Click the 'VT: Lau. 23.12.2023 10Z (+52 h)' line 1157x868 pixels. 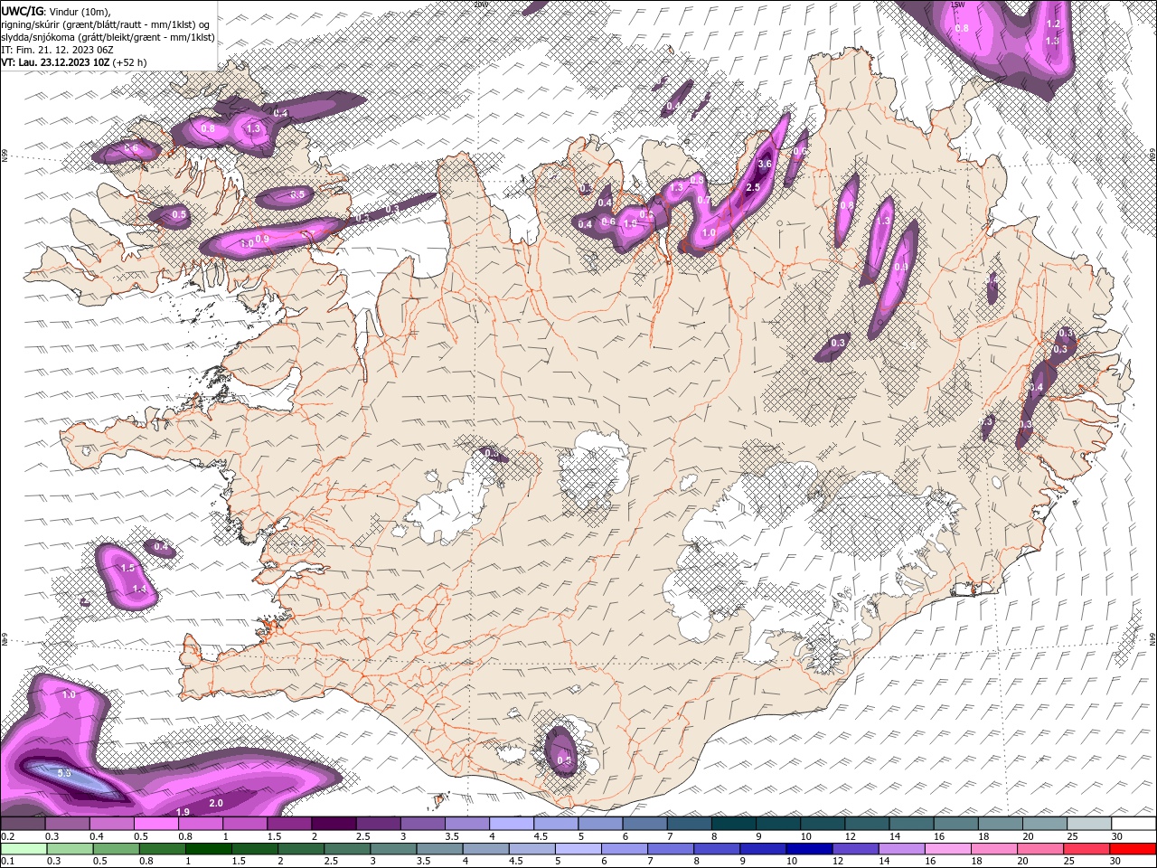(x=74, y=62)
